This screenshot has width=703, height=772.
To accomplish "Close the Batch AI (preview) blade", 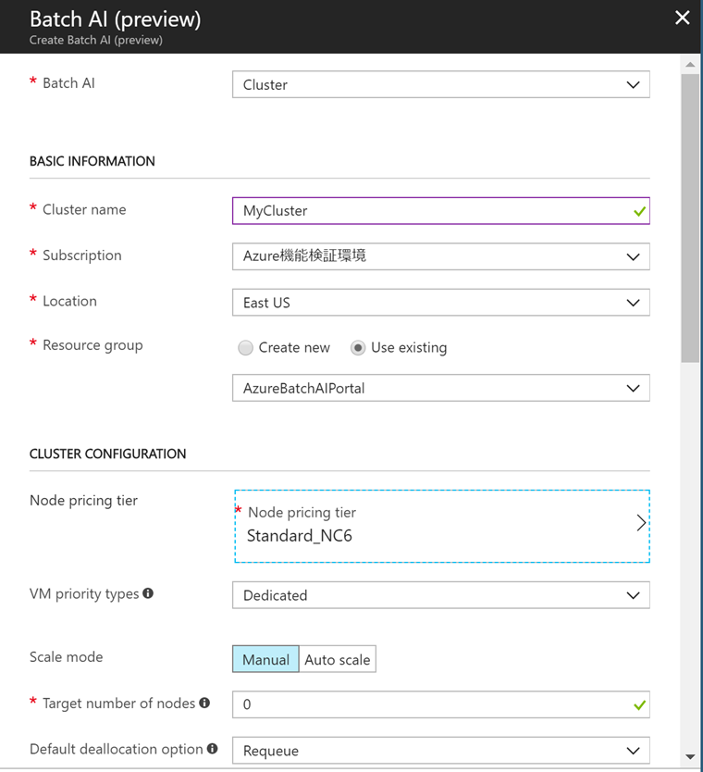I will coord(682,18).
